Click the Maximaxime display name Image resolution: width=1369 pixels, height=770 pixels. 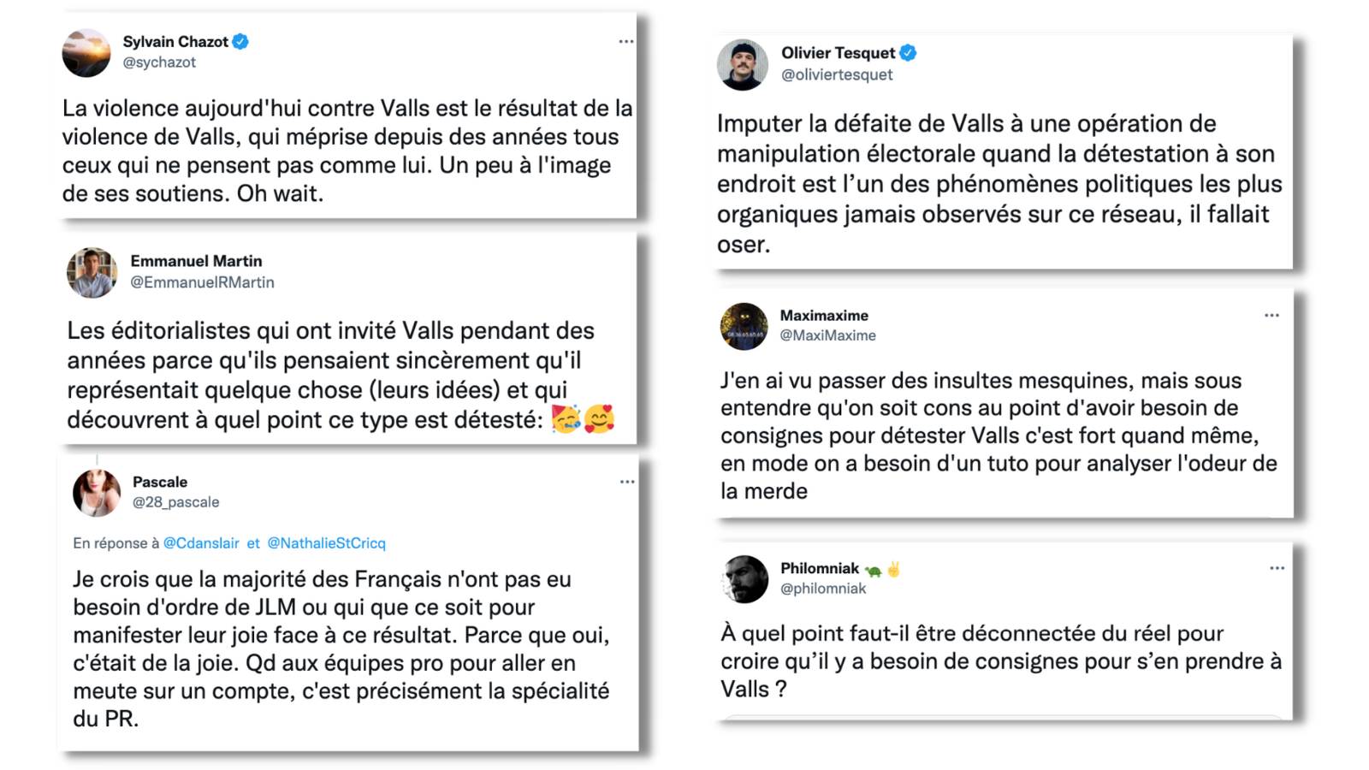pyautogui.click(x=824, y=316)
